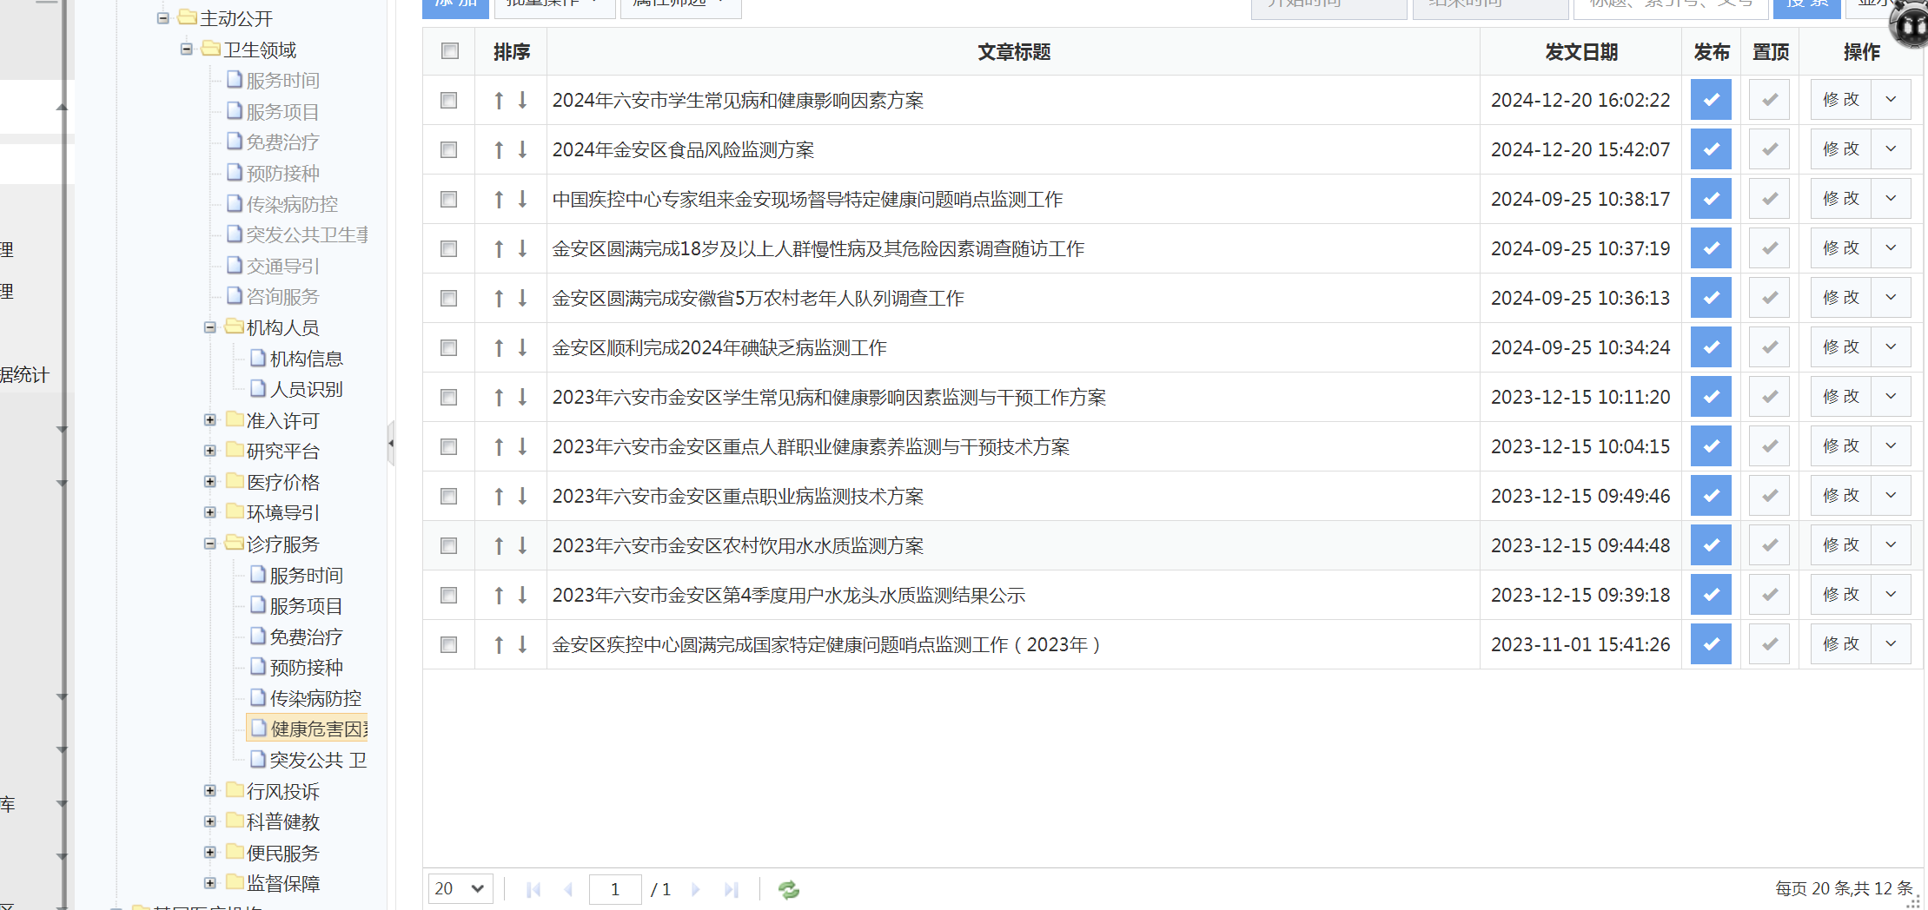Click 修改 for the first article row
This screenshot has height=910, width=1928.
click(x=1840, y=100)
